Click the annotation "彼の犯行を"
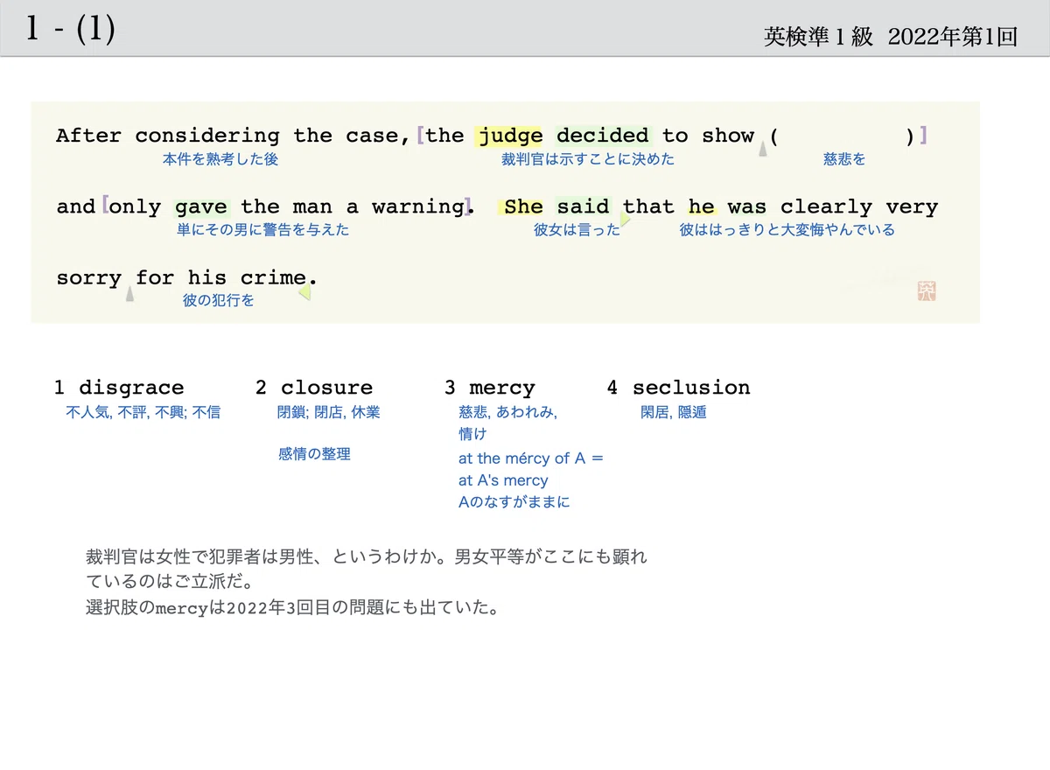This screenshot has height=770, width=1050. click(219, 301)
